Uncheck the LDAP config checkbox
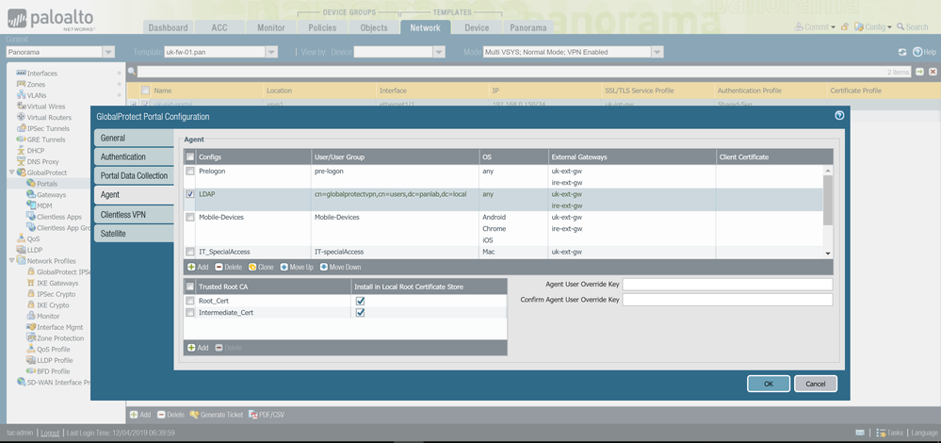The width and height of the screenshot is (941, 443). click(190, 194)
